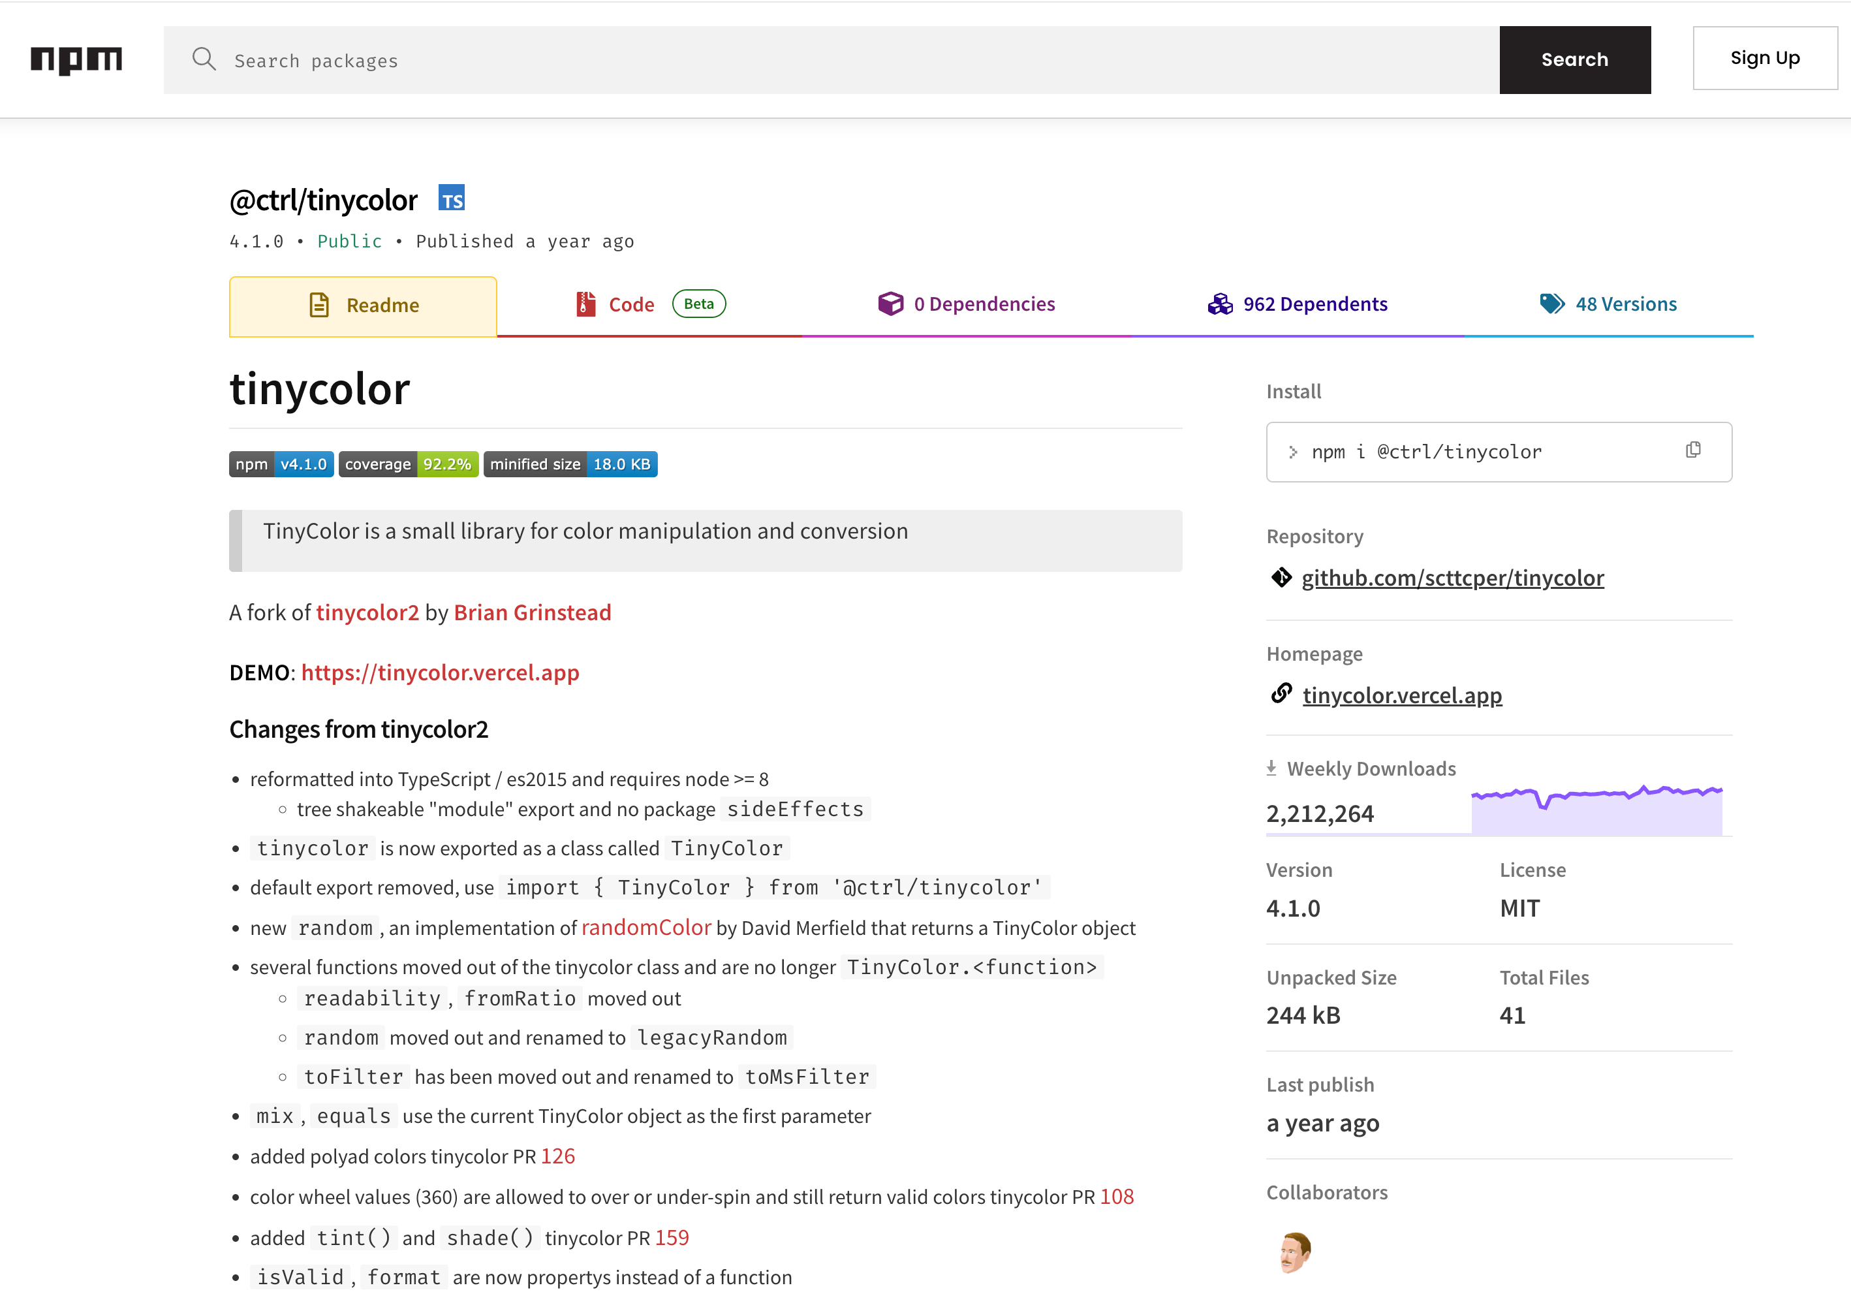Click the minified size 18.0 KB badge

(571, 464)
